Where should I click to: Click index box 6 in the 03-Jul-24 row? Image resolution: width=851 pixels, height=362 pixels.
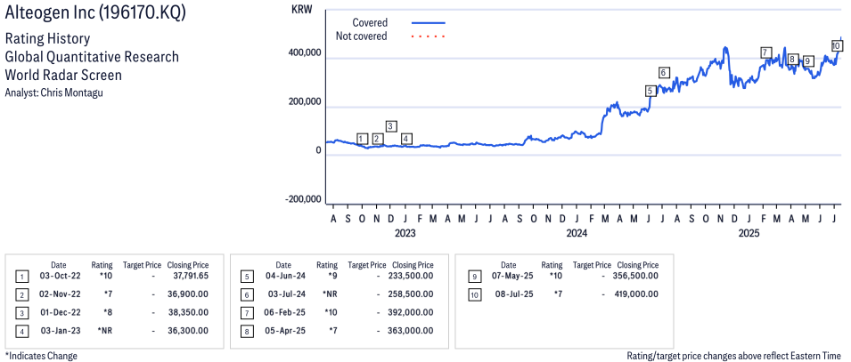click(247, 294)
